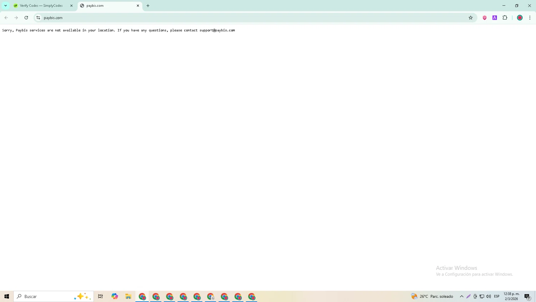The image size is (536, 302).
Task: Expand the tab search dropdown arrow
Action: [x=6, y=6]
